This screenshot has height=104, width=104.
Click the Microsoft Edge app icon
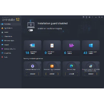pos(71,66)
